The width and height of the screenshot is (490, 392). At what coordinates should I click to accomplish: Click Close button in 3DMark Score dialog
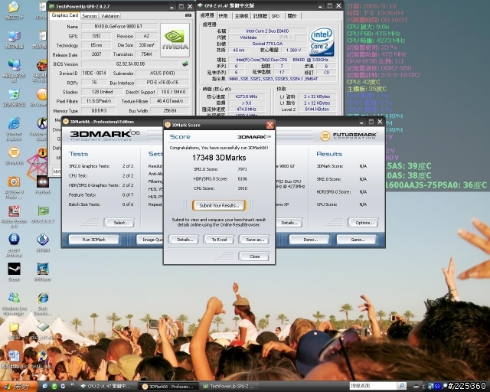[x=254, y=256]
